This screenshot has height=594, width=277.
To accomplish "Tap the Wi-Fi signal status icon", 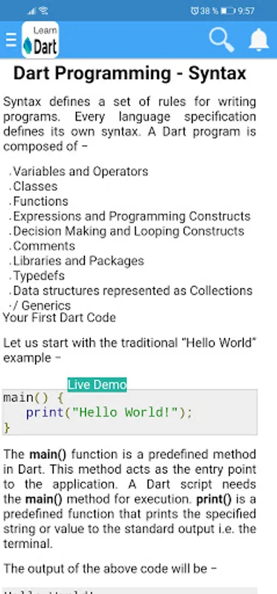I will coord(44,11).
